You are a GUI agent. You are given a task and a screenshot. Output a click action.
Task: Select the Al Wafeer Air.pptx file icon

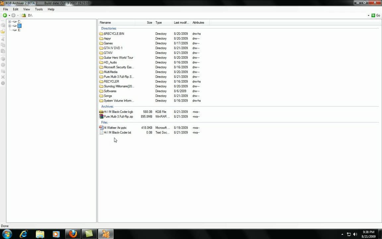pos(101,127)
